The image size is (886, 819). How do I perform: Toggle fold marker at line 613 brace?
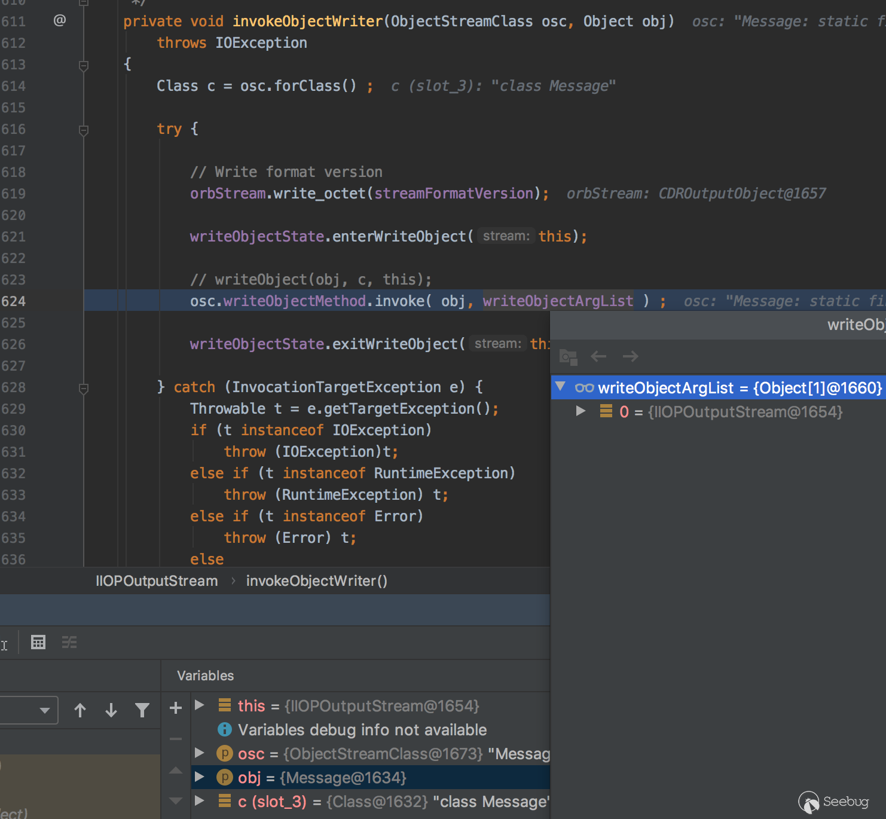coord(84,65)
